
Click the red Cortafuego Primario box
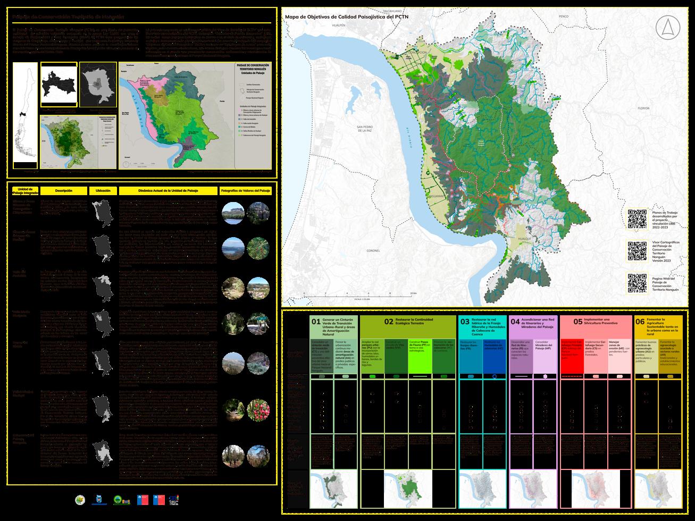(572, 355)
